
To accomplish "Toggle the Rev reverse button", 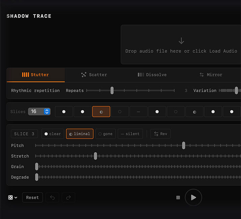I will (160, 134).
